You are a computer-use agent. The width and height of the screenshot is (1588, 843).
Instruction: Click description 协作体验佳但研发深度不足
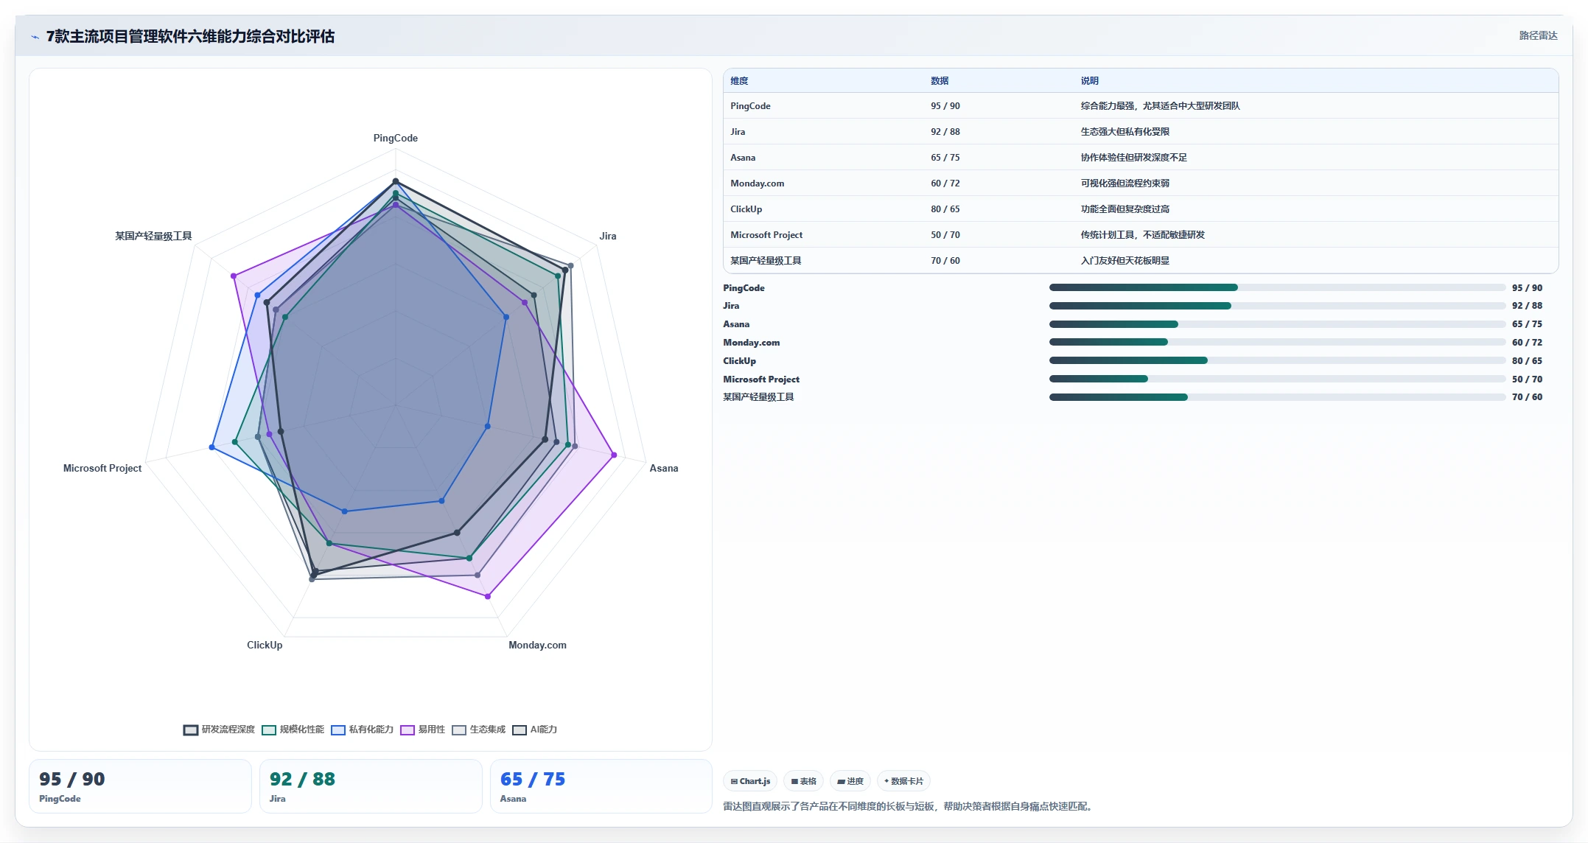tap(1134, 158)
